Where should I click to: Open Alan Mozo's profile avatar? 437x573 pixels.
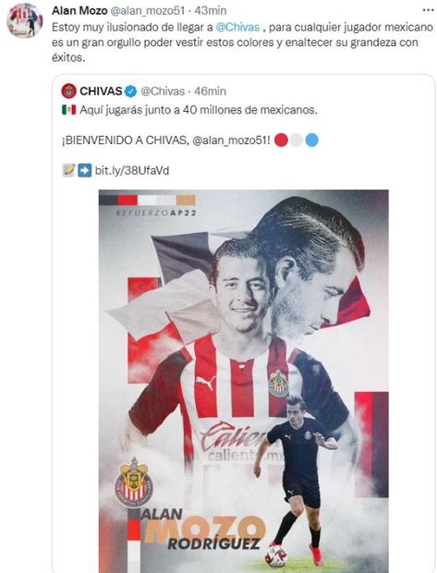point(25,21)
